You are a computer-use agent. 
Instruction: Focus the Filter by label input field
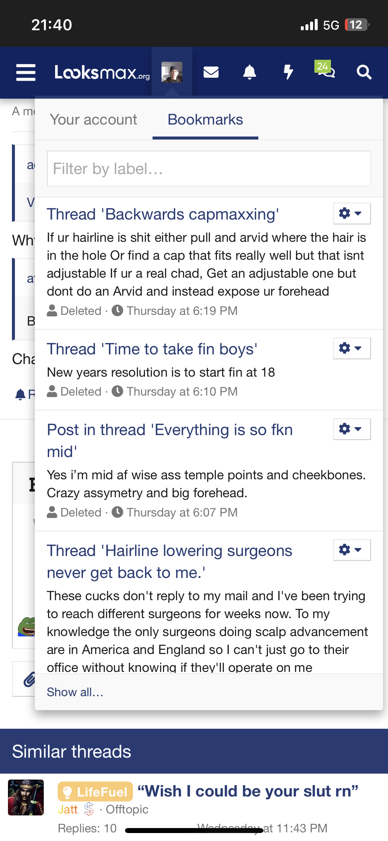point(209,169)
